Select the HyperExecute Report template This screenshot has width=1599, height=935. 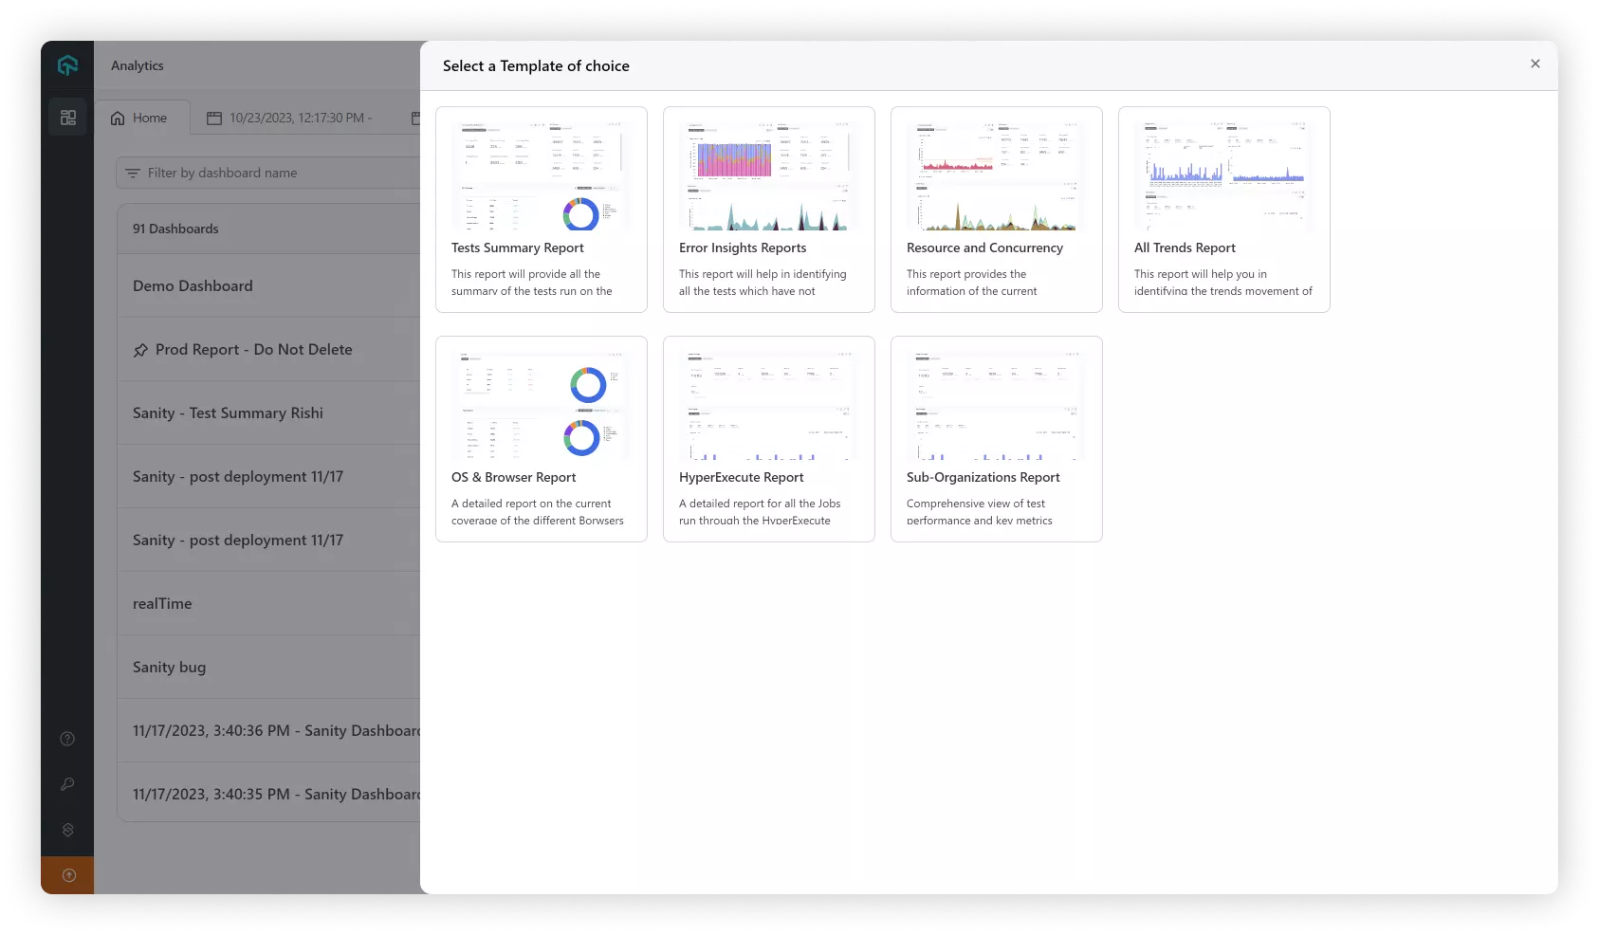(x=768, y=439)
